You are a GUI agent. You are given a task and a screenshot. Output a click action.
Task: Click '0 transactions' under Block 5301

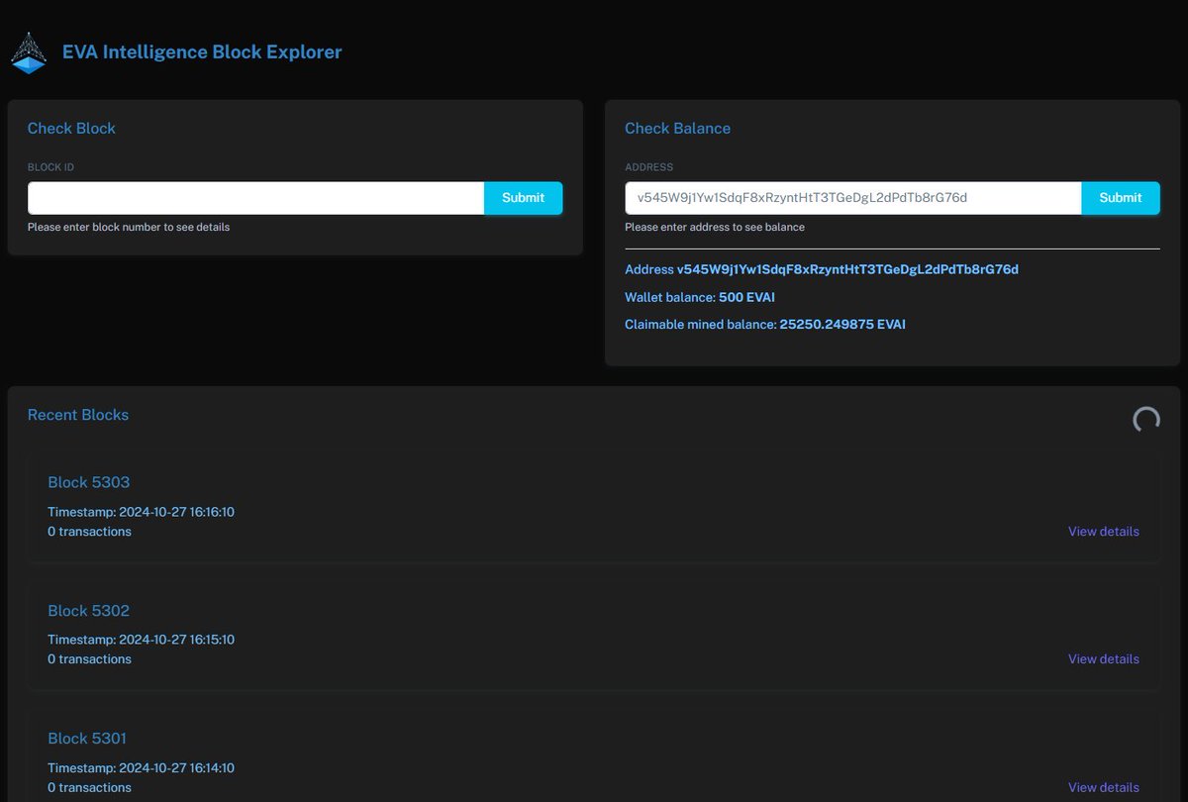(x=89, y=788)
